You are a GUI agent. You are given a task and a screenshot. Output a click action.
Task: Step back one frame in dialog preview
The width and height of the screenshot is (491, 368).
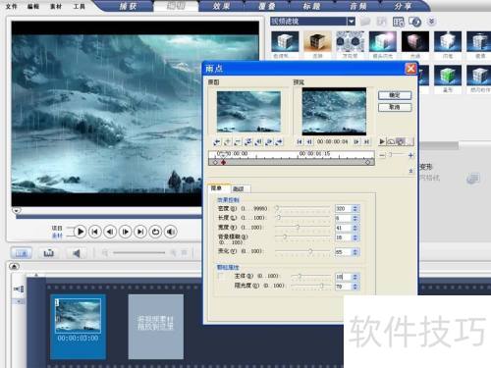(x=309, y=141)
